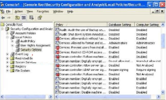The image size is (166, 100).
Task: Click the red mismatch icon for Devices: Allow undock
Action: tap(57, 39)
